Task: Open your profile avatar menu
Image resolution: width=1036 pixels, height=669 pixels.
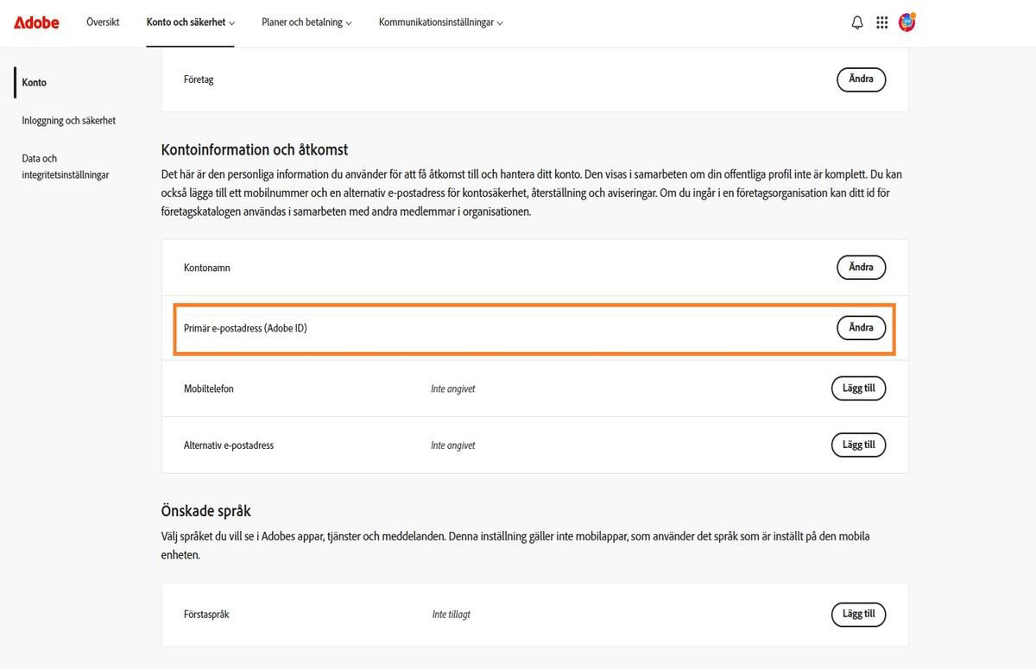Action: click(x=907, y=22)
